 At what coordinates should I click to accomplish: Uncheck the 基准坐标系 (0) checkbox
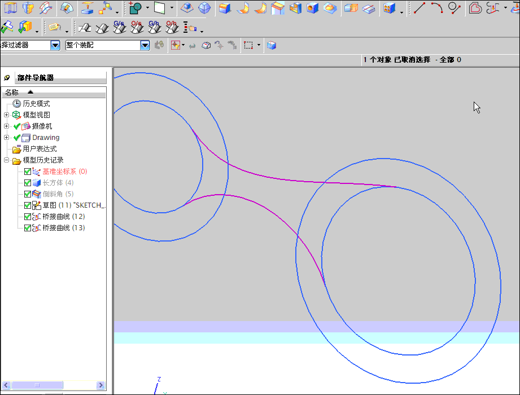click(28, 172)
